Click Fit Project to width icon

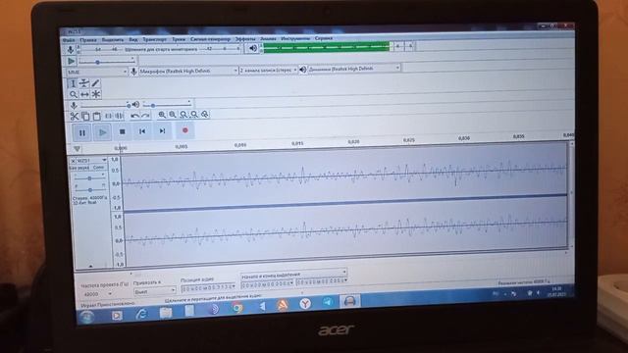pyautogui.click(x=194, y=115)
